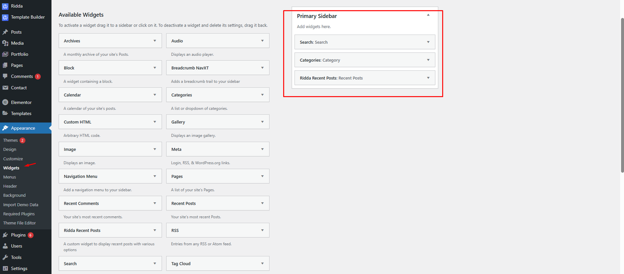Screen dimensions: 624x274
Task: Expand the Breadcrumb NavXT widget
Action: [x=218, y=68]
